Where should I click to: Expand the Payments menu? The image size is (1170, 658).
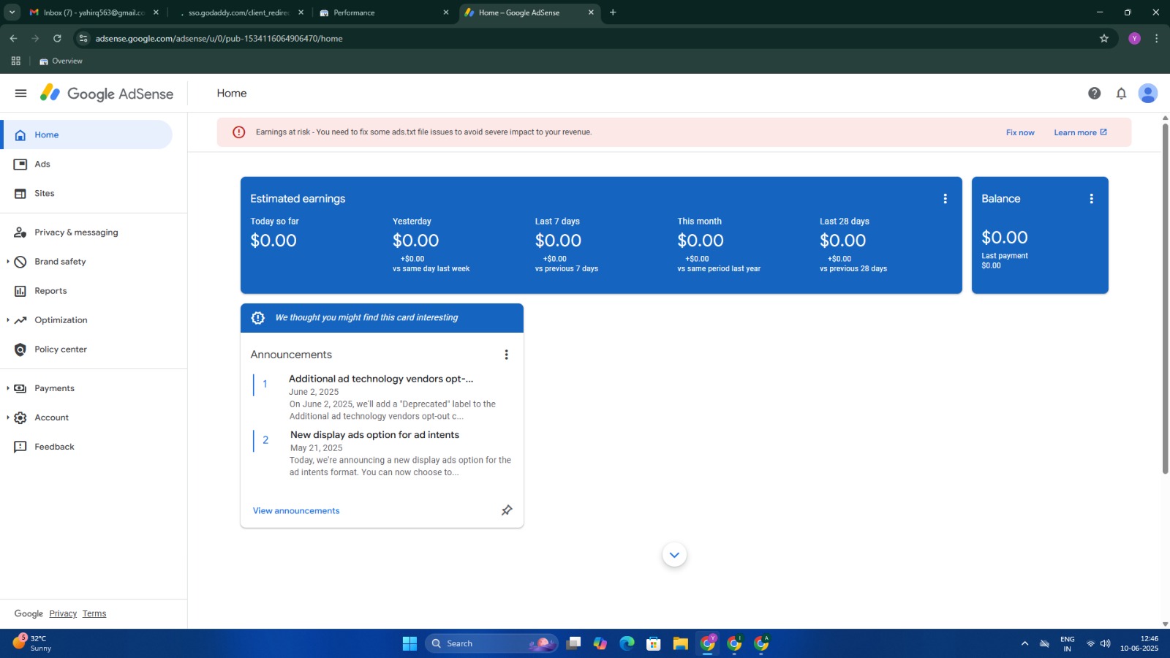(7, 388)
